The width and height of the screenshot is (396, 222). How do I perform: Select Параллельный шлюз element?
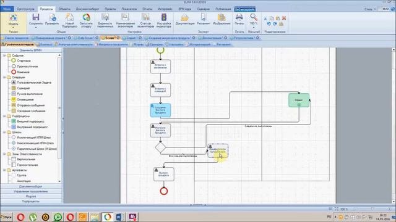34,149
